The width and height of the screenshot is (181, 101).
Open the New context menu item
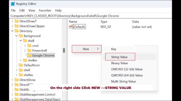87,49
